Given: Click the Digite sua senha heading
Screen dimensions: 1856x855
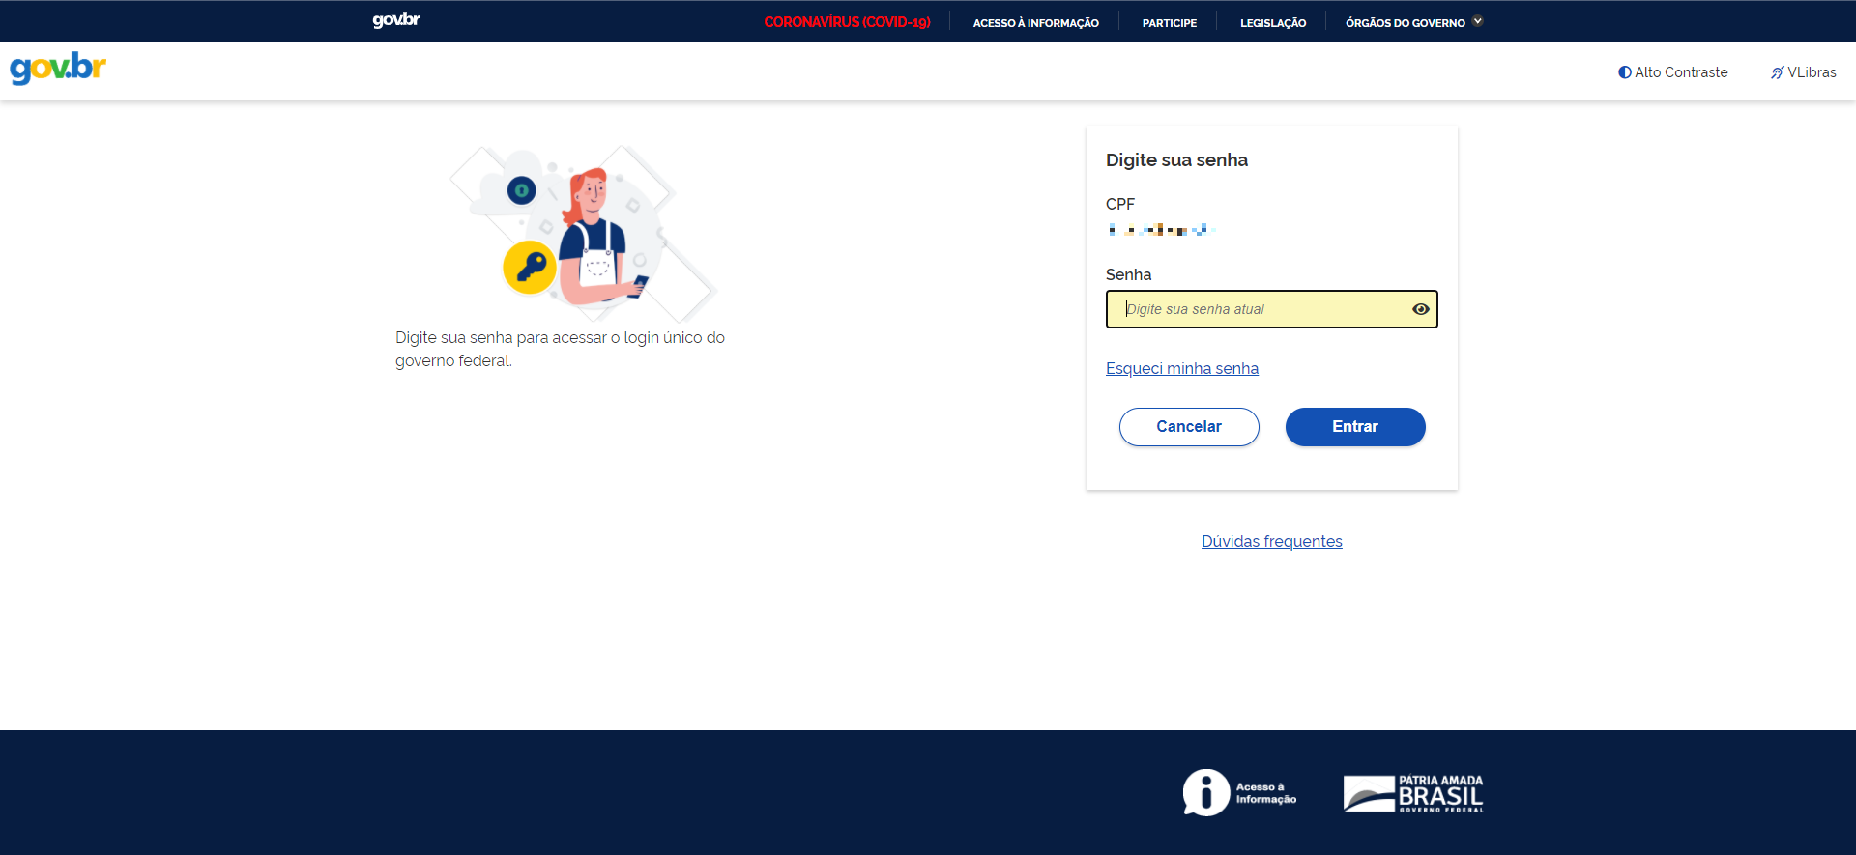Looking at the screenshot, I should tap(1176, 160).
